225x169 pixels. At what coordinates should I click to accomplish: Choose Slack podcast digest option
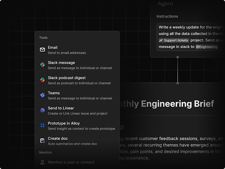click(x=77, y=80)
